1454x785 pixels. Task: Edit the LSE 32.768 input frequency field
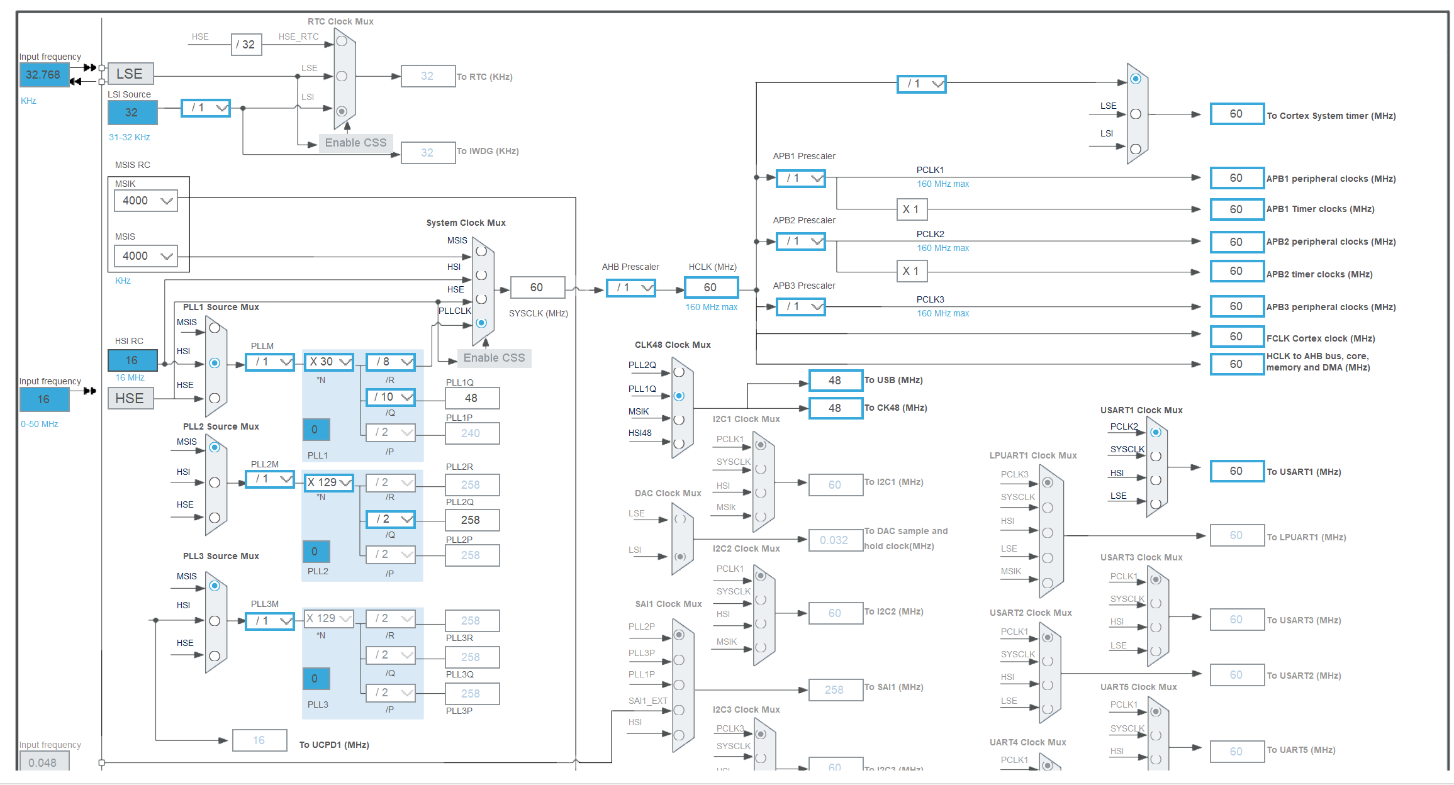pos(44,74)
